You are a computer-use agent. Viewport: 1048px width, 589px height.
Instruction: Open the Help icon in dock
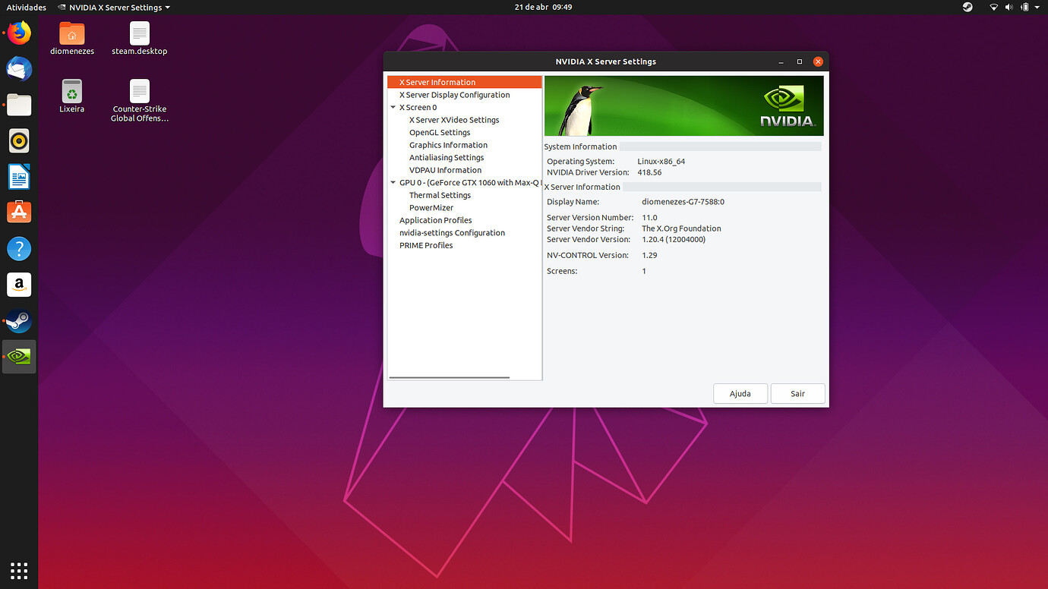tap(19, 248)
